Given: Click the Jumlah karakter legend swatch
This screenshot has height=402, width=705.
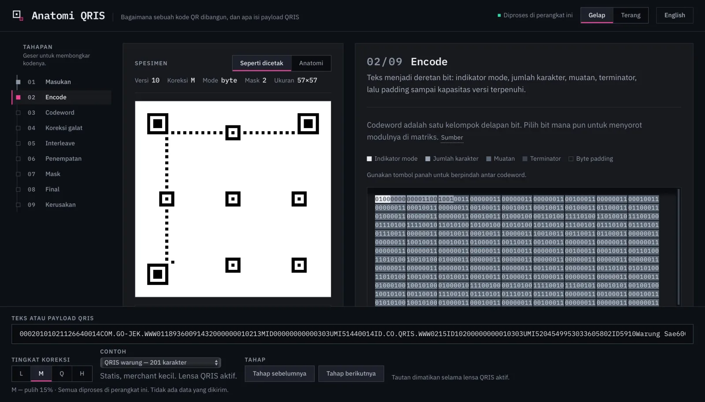Looking at the screenshot, I should pyautogui.click(x=428, y=159).
